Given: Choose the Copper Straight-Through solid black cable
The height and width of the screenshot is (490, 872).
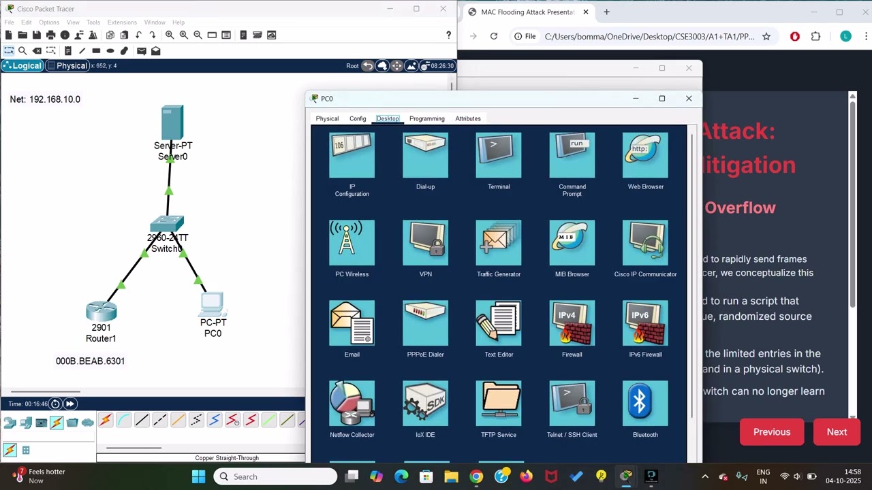Looking at the screenshot, I should (142, 421).
